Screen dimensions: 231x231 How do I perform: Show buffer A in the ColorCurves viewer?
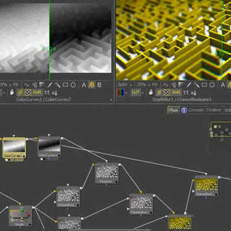[84, 85]
